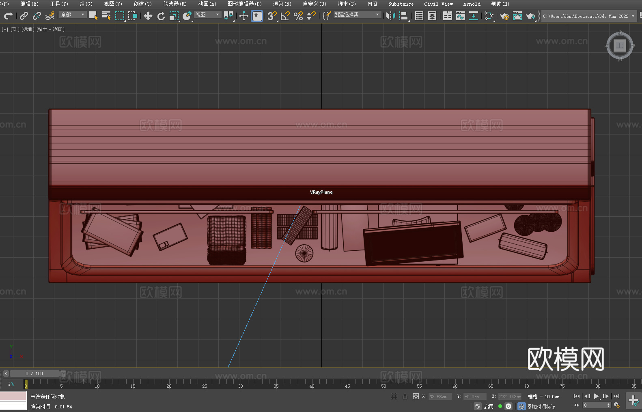
Task: Select the Link tool (chain icon)
Action: [24, 16]
